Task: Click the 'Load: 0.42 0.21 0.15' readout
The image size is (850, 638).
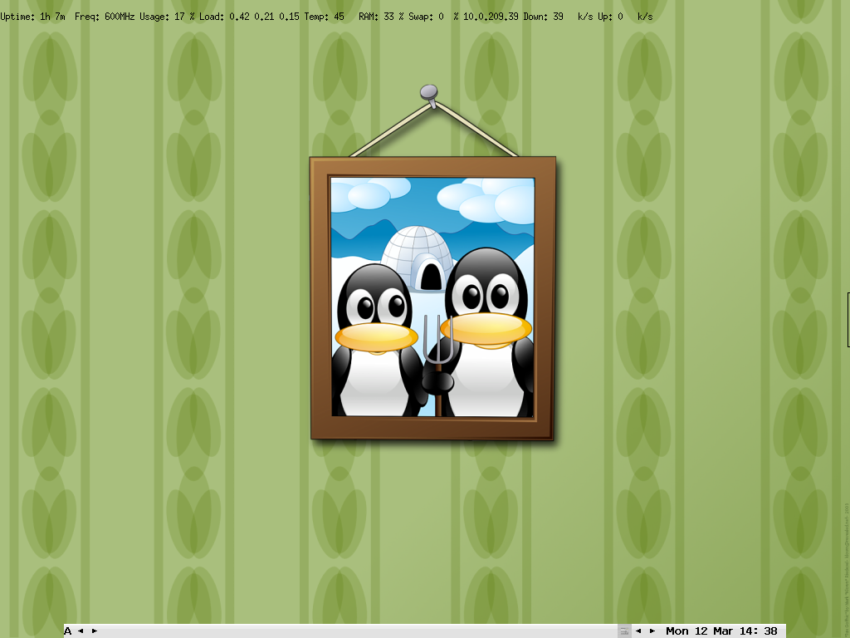Action: pyautogui.click(x=249, y=17)
